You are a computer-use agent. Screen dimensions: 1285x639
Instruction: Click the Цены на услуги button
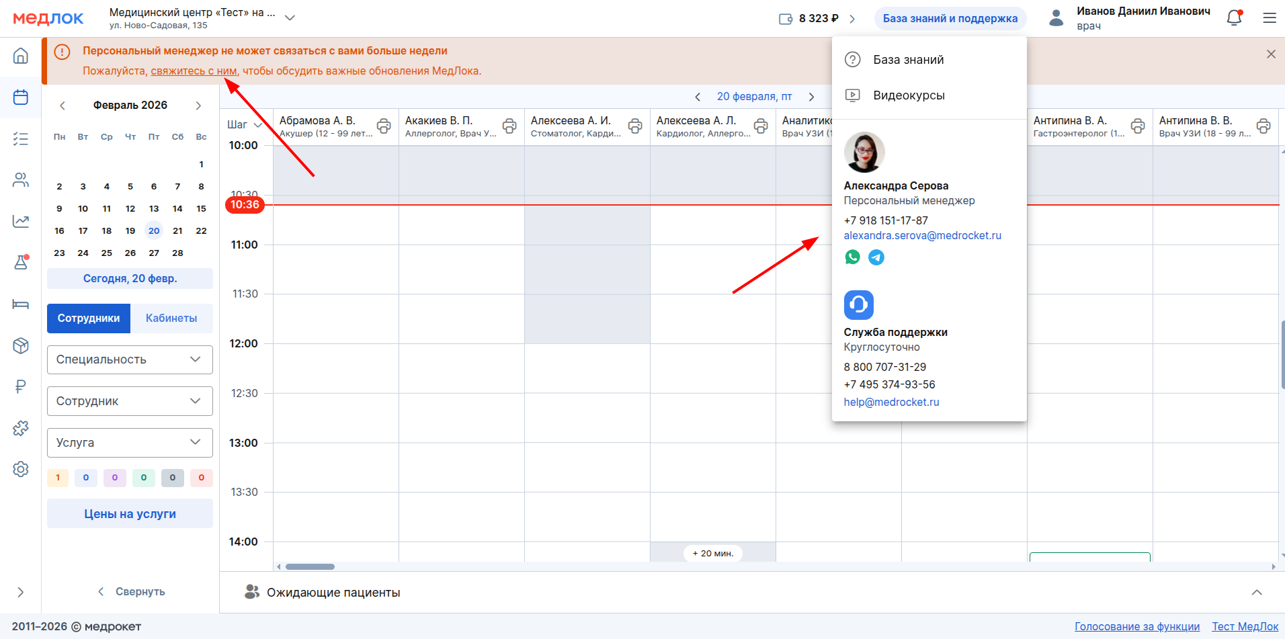(130, 514)
